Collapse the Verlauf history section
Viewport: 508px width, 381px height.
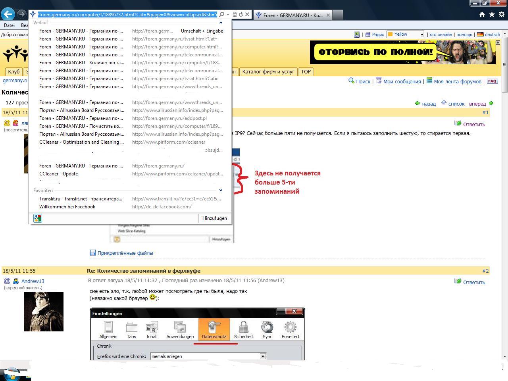tap(221, 23)
